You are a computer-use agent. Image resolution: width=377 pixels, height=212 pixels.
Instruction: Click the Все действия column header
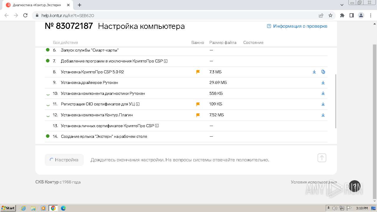65,42
